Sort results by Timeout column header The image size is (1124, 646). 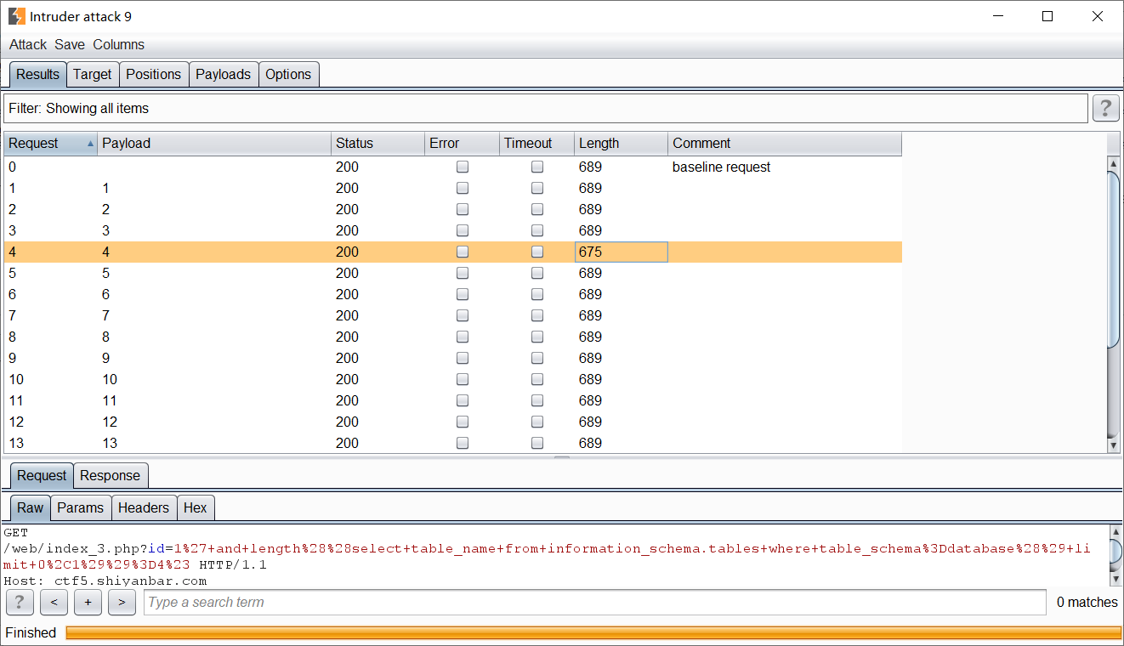point(536,144)
